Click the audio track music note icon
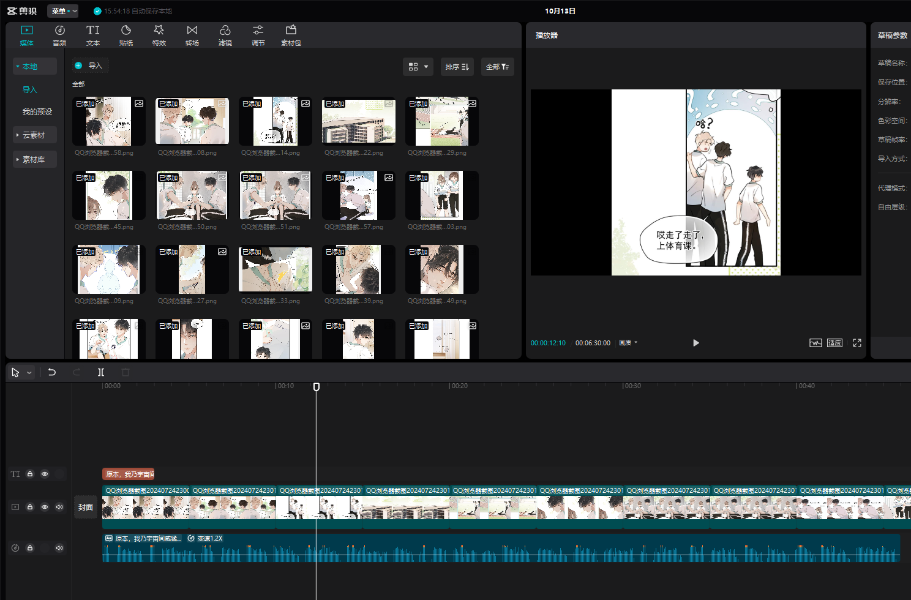911x600 pixels. click(x=15, y=548)
